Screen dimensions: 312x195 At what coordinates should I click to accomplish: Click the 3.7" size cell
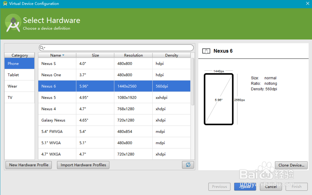click(95, 75)
